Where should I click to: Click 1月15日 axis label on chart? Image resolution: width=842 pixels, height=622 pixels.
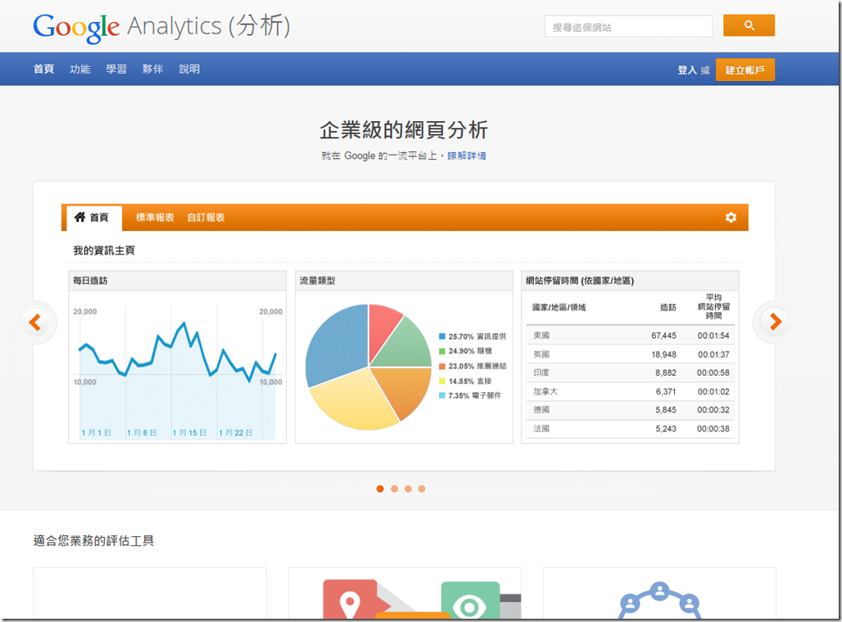(x=189, y=433)
